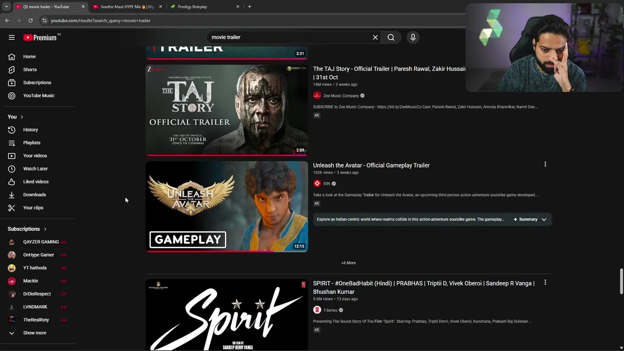
Task: Grab the page vertical scrollbar thumb
Action: click(621, 281)
